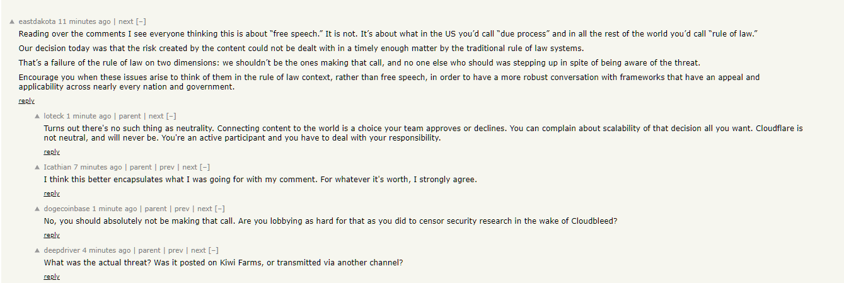
Task: Upvote eastdakota's comment
Action: (12, 21)
